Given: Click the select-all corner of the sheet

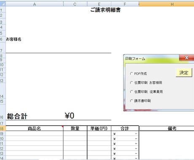Looking at the screenshot, I should 3,4.
